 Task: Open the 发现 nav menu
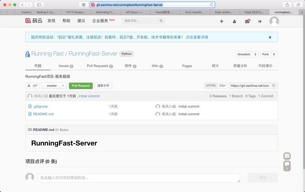[x=51, y=21]
